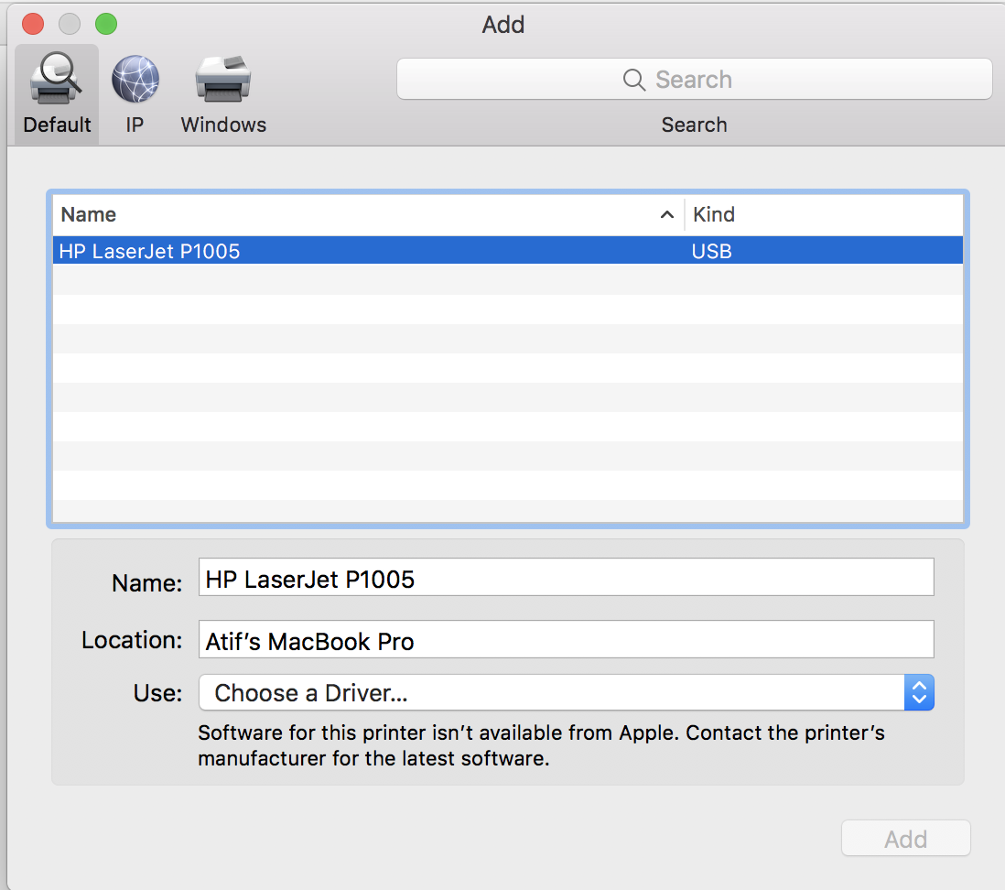1005x890 pixels.
Task: Click the magnifying glass in Search
Action: pyautogui.click(x=634, y=80)
